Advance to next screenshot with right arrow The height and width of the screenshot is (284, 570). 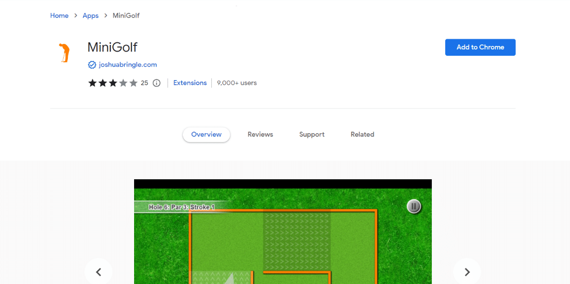pos(467,272)
